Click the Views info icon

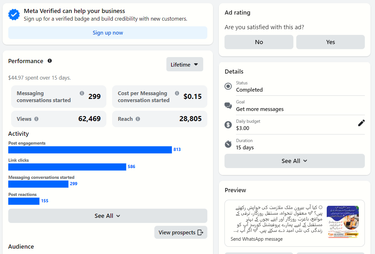click(x=37, y=119)
